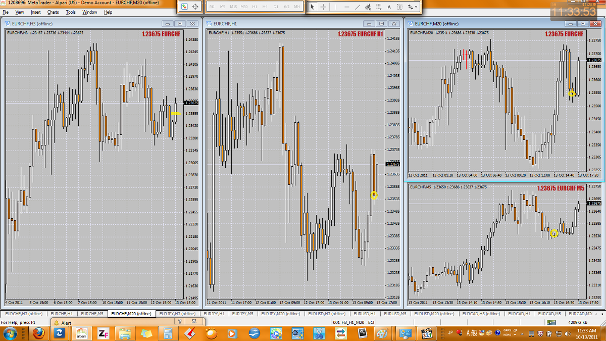The image size is (606, 341).
Task: Close the Alert popup window
Action: pyautogui.click(x=193, y=322)
